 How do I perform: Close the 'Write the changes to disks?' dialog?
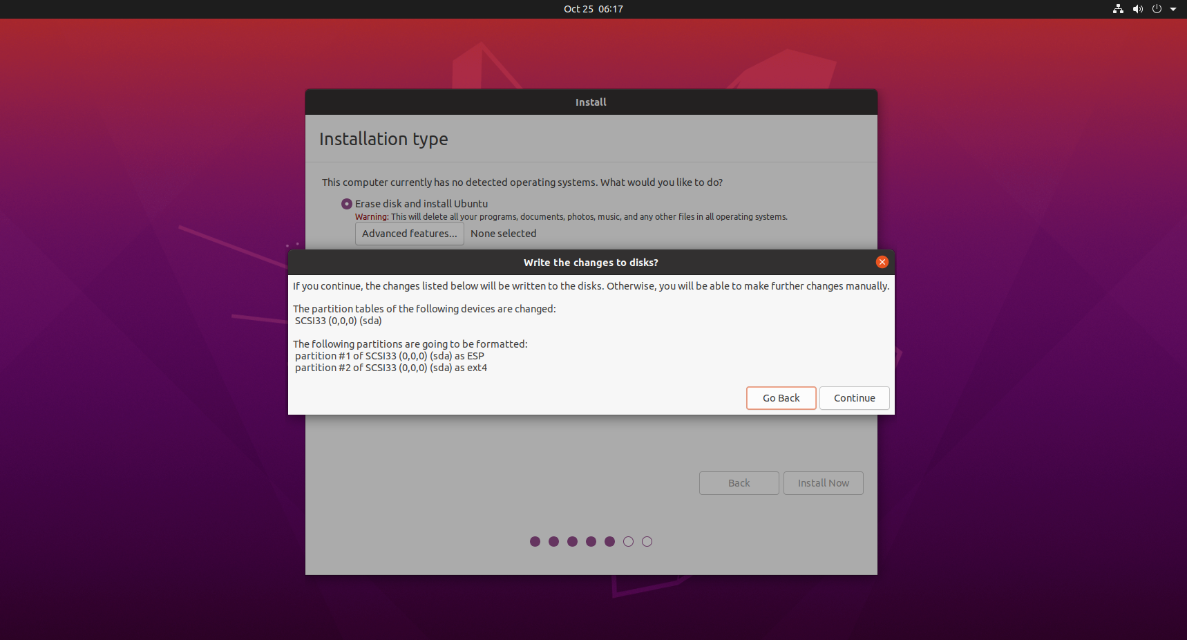coord(882,262)
